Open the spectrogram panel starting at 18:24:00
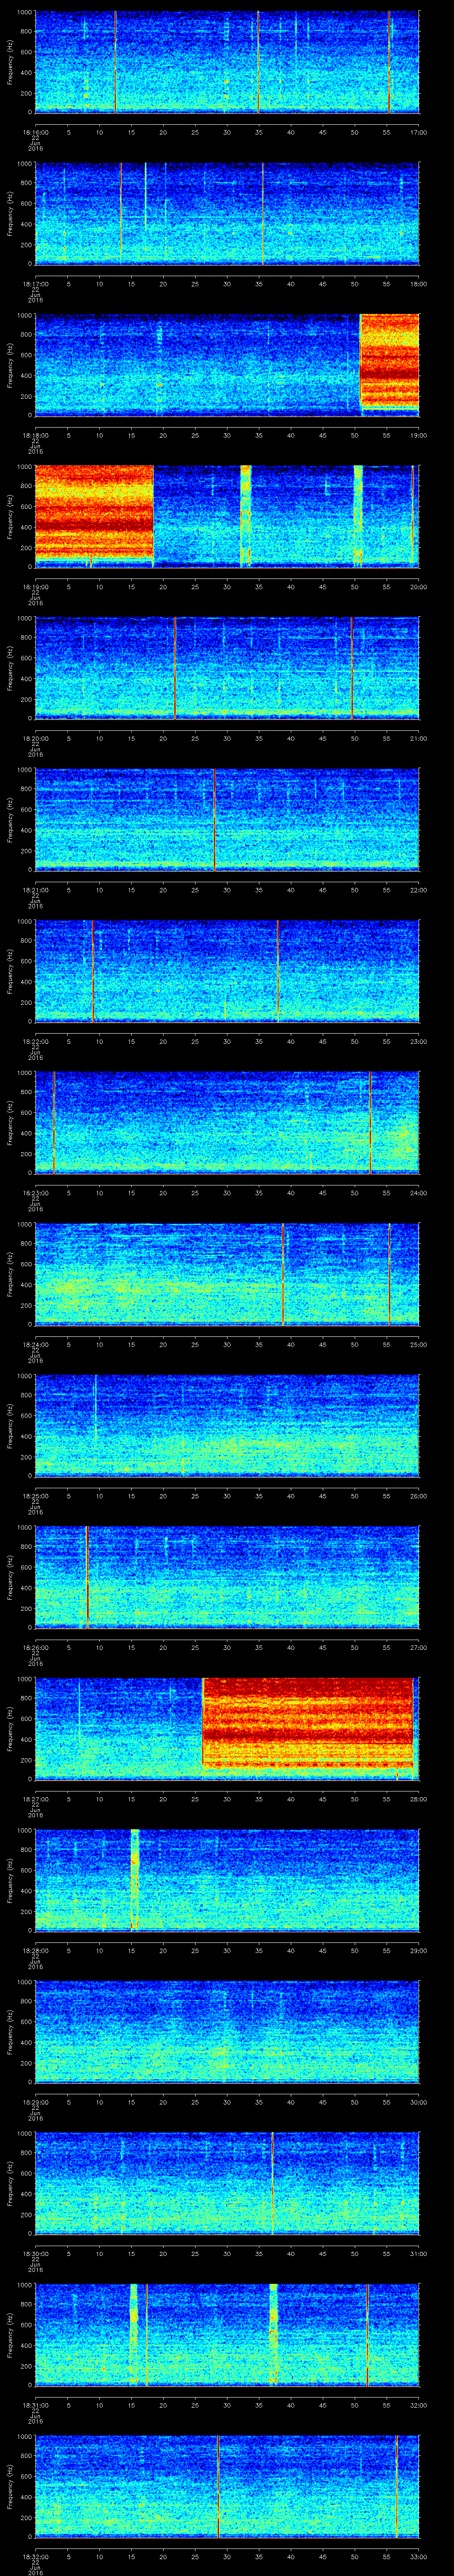Viewport: 454px width, 2576px height. pyautogui.click(x=227, y=1274)
